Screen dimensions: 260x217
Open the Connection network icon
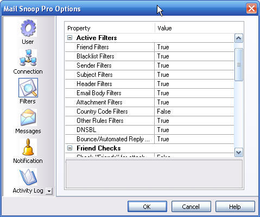[28, 58]
